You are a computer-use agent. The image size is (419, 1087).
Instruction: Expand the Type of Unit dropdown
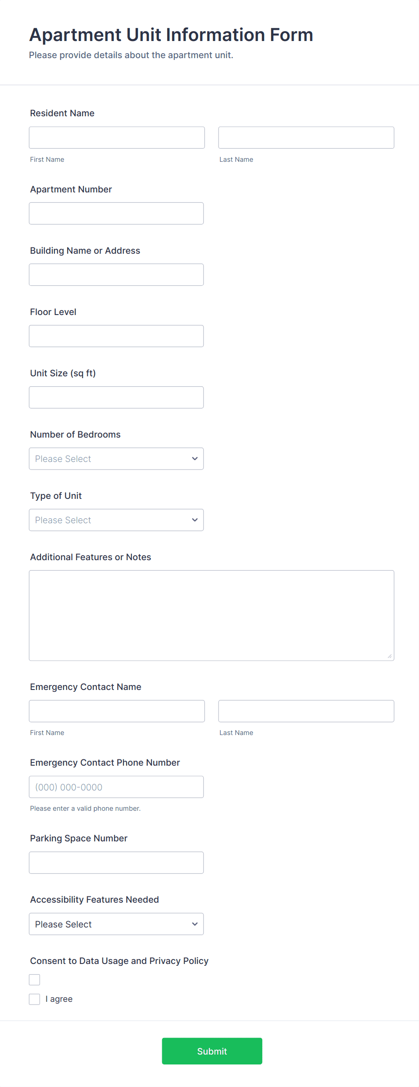(116, 520)
